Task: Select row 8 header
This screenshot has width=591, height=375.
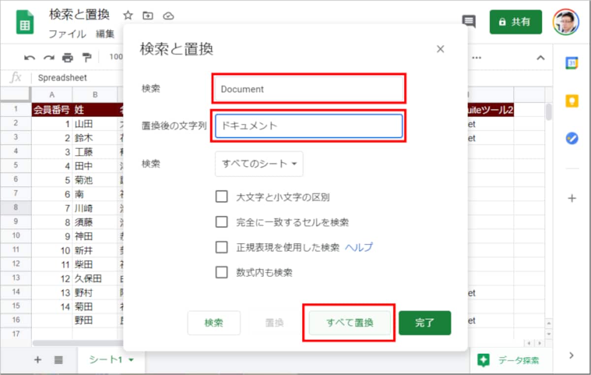Action: tap(16, 208)
